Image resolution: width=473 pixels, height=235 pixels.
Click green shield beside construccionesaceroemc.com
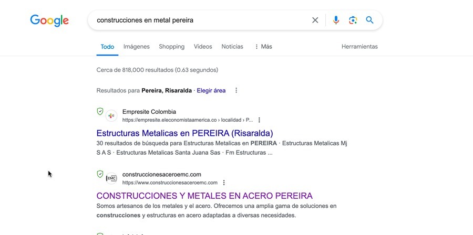click(100, 174)
